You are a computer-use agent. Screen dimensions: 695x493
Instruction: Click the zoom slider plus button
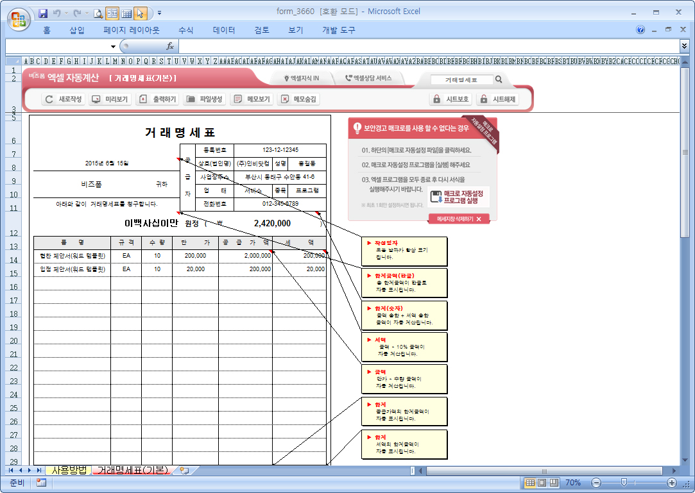click(672, 483)
